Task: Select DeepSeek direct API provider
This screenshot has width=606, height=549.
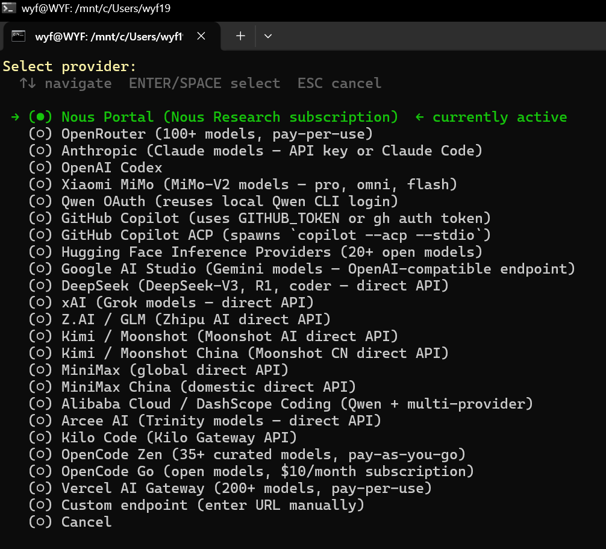Action: [239, 286]
